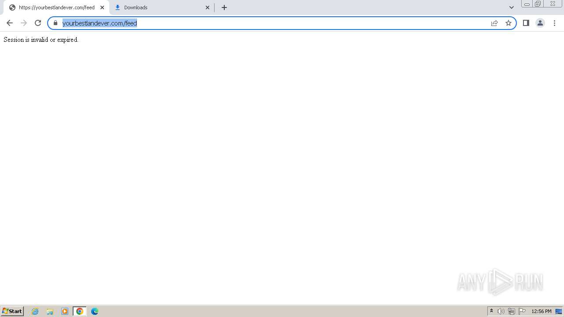Image resolution: width=564 pixels, height=317 pixels.
Task: Launch Microsoft Edge from taskbar
Action: point(95,311)
